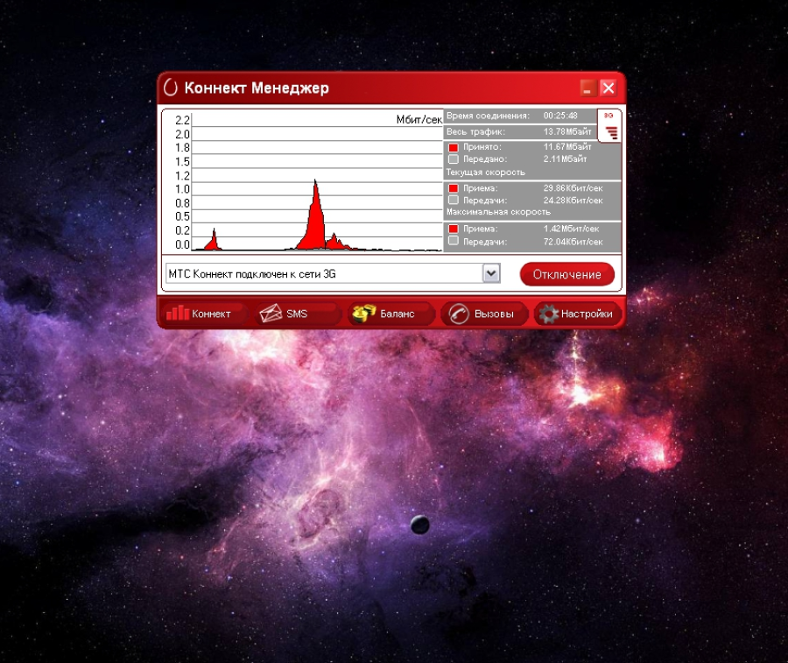Click the 3G signal strength indicator
788x663 pixels.
pyautogui.click(x=609, y=125)
